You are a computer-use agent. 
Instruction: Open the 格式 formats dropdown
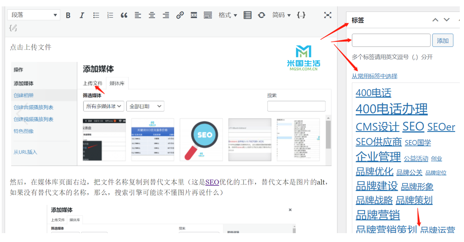[x=228, y=15]
